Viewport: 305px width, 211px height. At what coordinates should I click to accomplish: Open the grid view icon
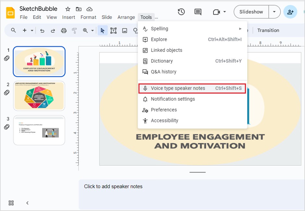pos(11,203)
